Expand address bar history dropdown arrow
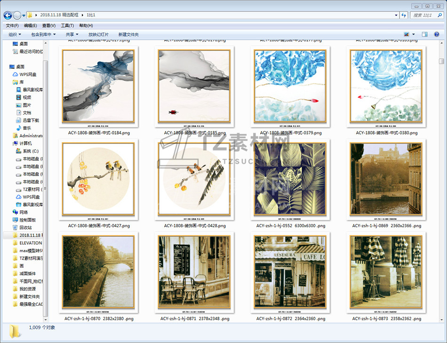The width and height of the screenshot is (447, 343). [396, 15]
